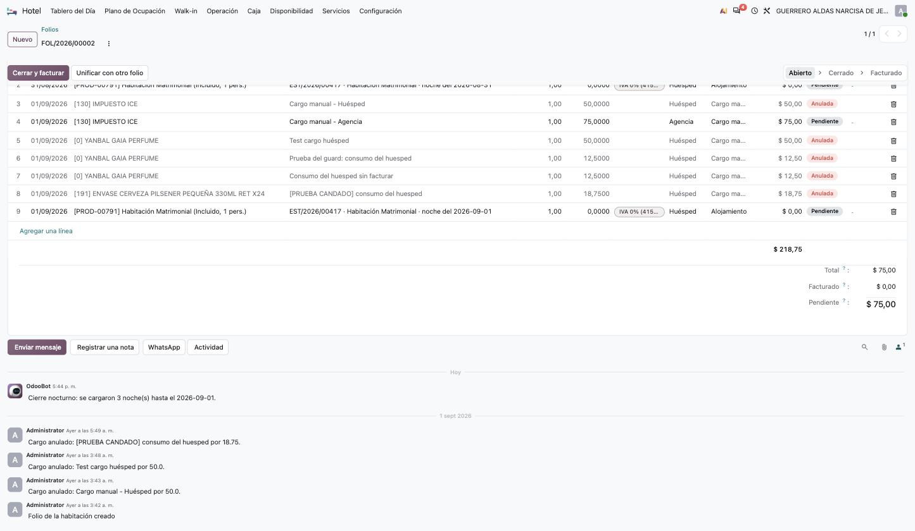The image size is (915, 531).
Task: Click Registrar una nota button
Action: pyautogui.click(x=105, y=347)
